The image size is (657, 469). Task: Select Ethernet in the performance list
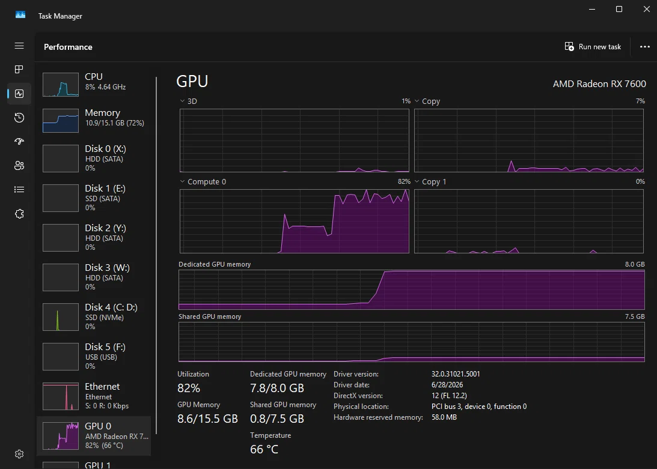(x=94, y=396)
